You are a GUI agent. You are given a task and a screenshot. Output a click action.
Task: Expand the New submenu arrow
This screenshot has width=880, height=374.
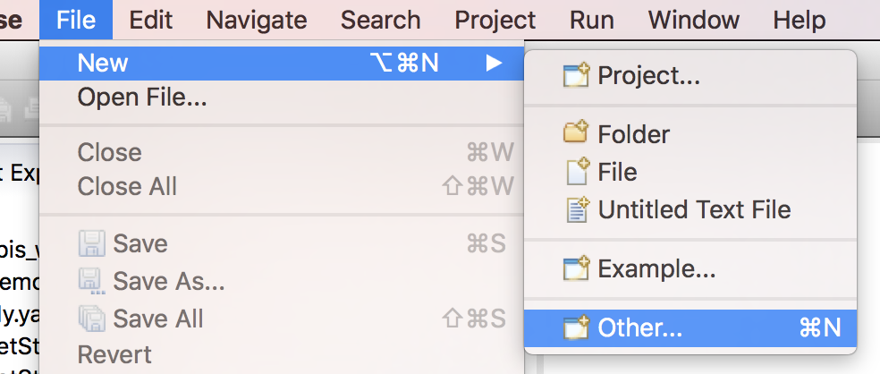point(493,63)
